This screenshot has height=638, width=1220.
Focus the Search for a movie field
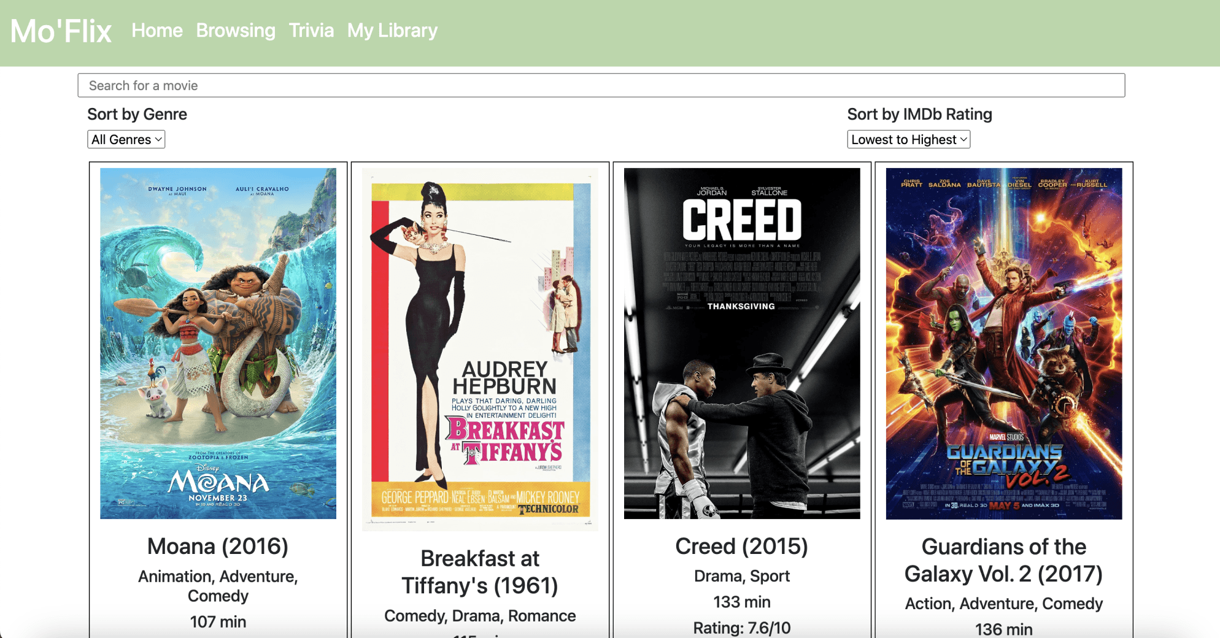(x=601, y=85)
